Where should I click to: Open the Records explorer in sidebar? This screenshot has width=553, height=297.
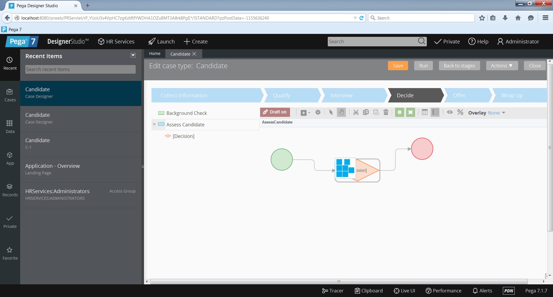tap(10, 190)
